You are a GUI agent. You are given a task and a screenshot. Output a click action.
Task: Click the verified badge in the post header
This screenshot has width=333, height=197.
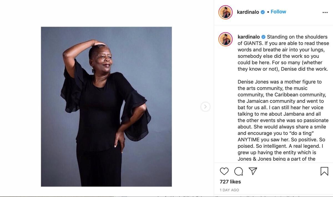[263, 12]
